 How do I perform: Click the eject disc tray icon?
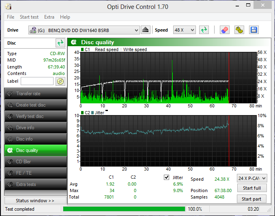click(145, 30)
